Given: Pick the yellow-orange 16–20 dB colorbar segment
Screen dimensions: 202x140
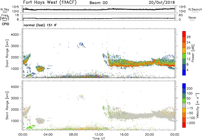Looking at the screenshot, I should 184,51.
